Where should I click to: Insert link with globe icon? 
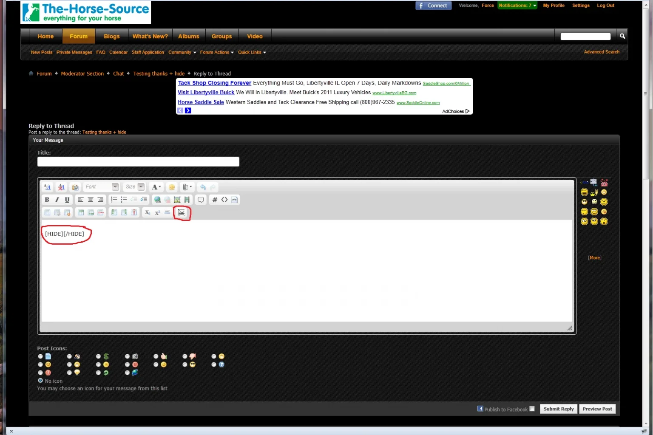click(157, 200)
